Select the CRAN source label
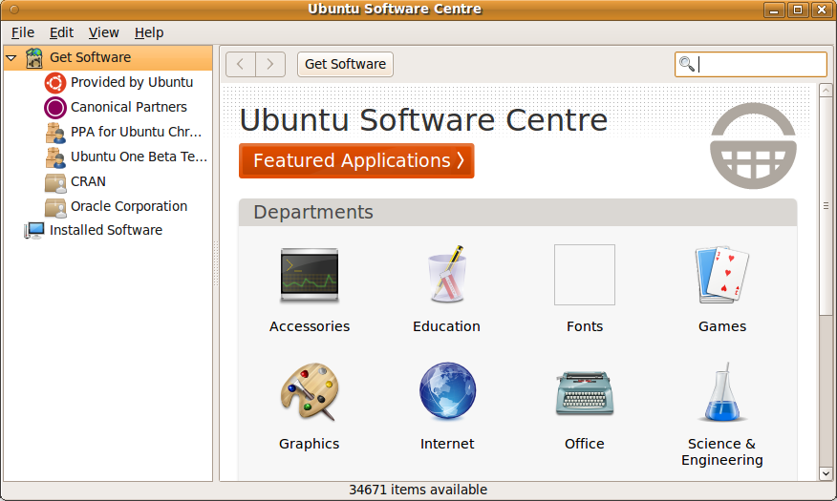Viewport: 837px width, 501px height. pyautogui.click(x=88, y=181)
